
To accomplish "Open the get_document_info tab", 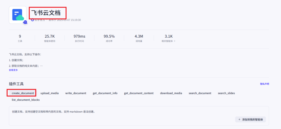I will (x=105, y=93).
